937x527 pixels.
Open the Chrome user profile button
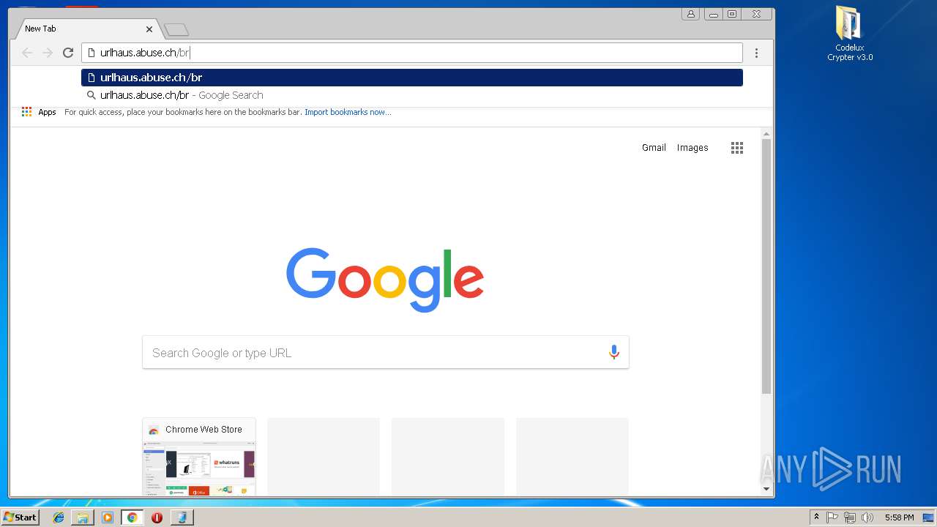pos(690,14)
